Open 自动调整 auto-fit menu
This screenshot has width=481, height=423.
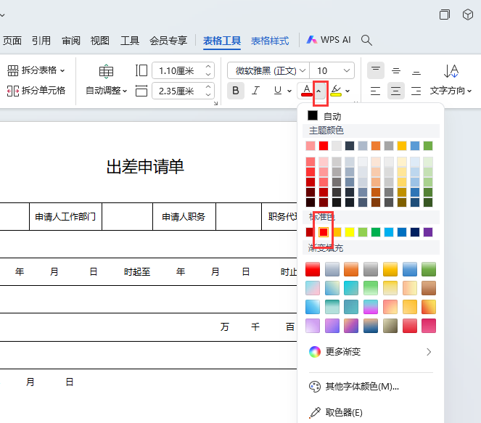(106, 91)
